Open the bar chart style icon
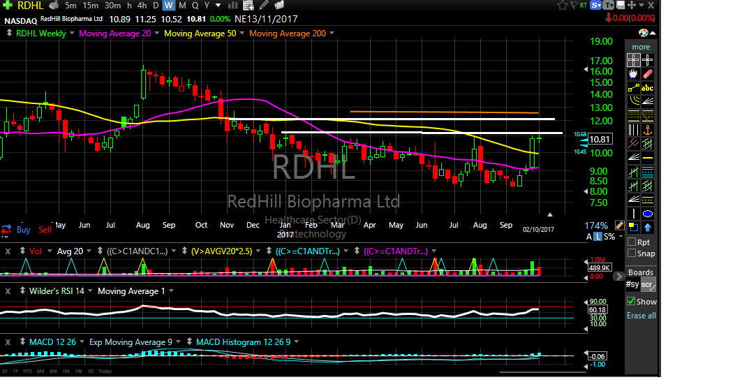Viewport: 735px width, 382px height. pyautogui.click(x=232, y=6)
